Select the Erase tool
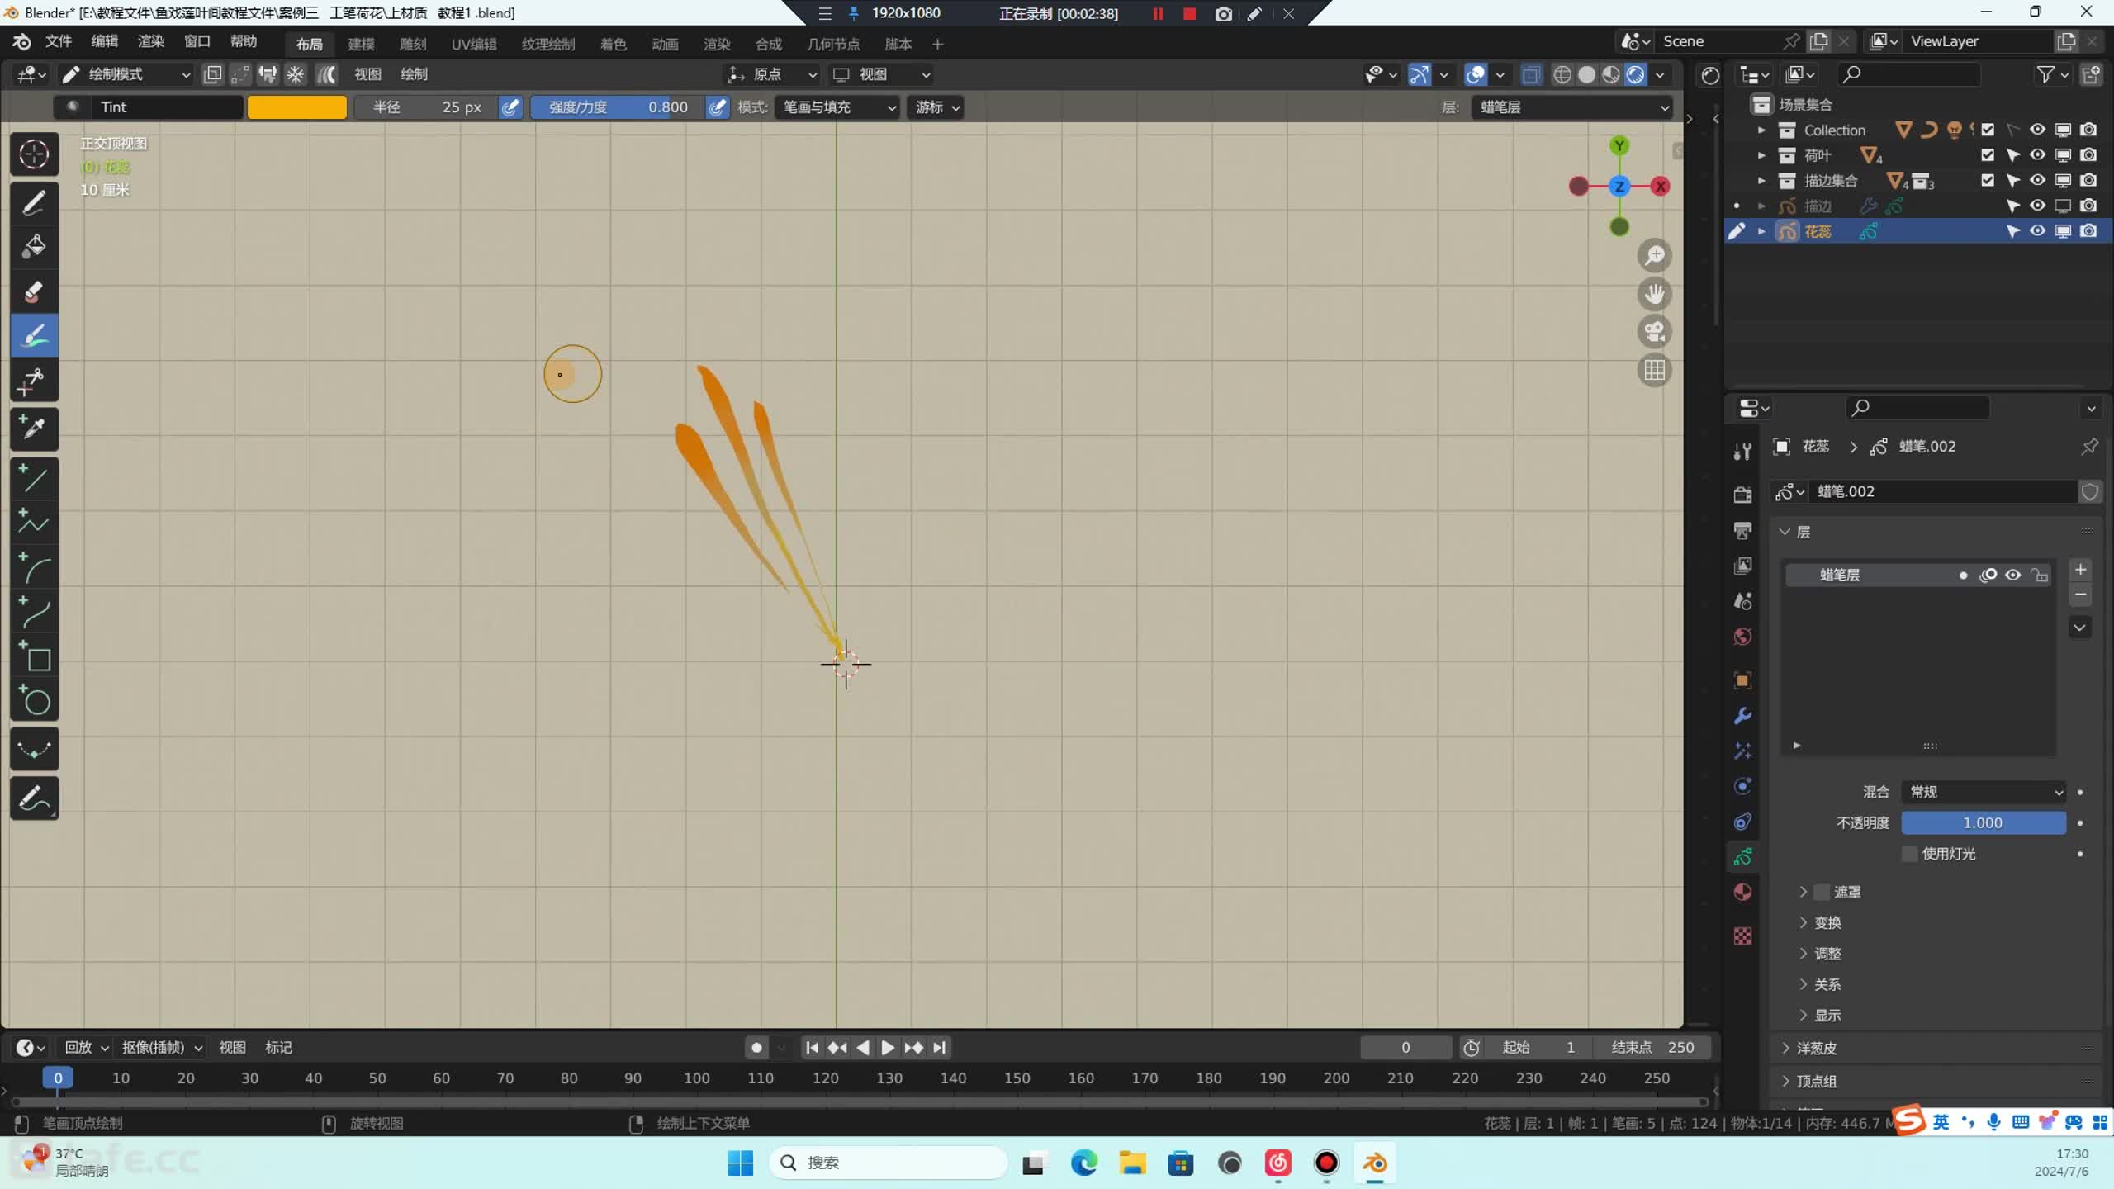2114x1189 pixels. 34,291
